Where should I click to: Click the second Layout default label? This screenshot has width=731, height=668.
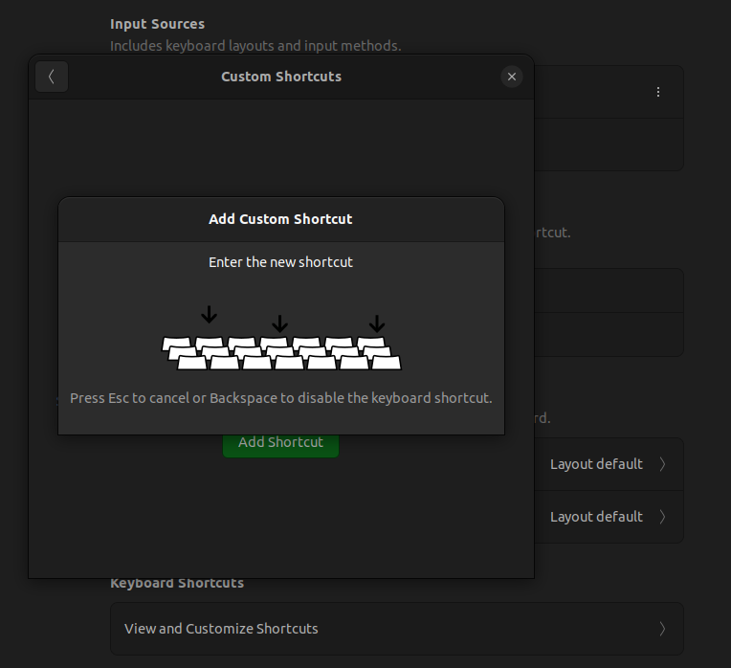click(596, 517)
